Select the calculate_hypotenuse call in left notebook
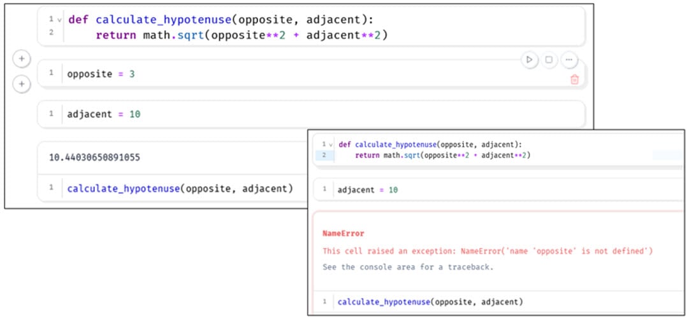The image size is (687, 318). pyautogui.click(x=180, y=188)
